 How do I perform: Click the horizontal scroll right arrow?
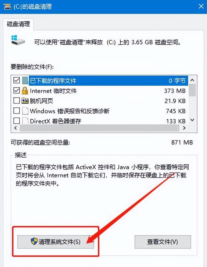pos(184,128)
